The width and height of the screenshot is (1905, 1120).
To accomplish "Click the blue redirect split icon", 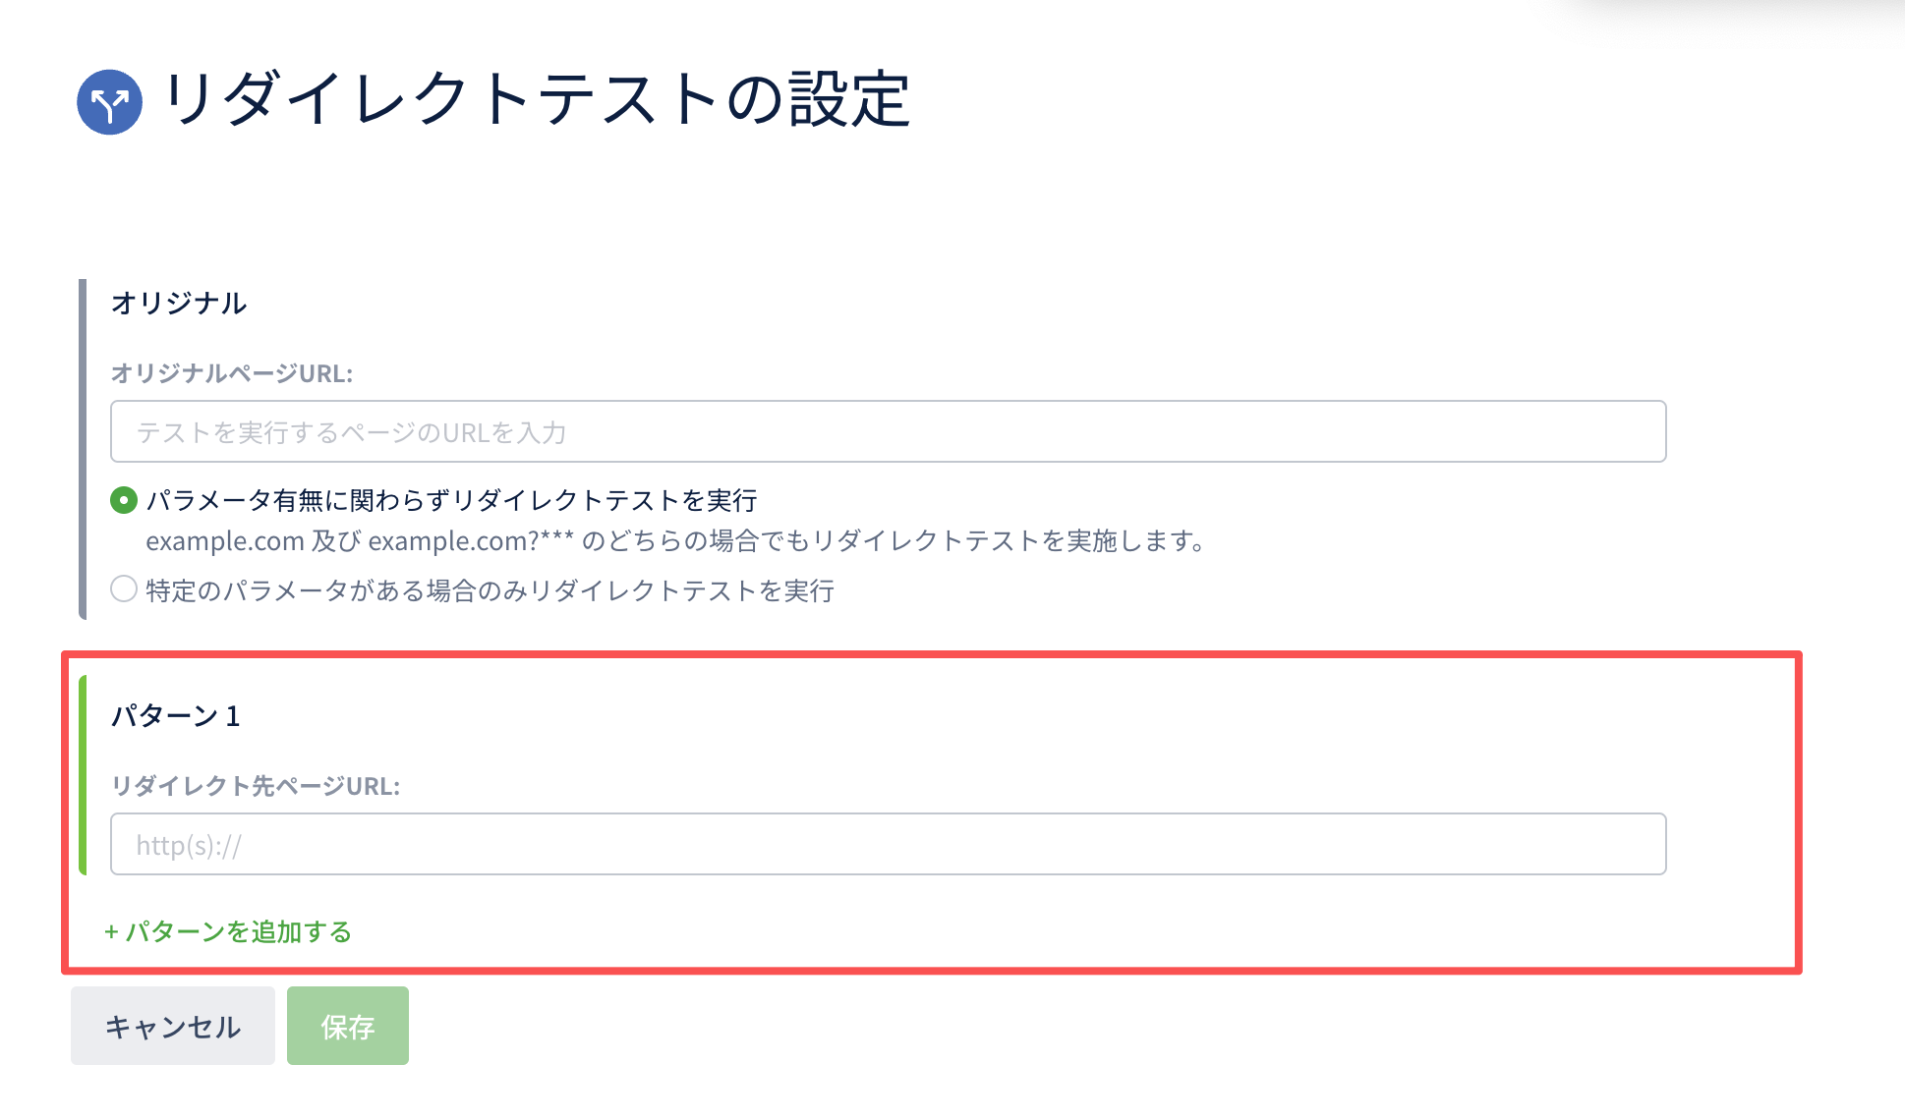I will (109, 102).
